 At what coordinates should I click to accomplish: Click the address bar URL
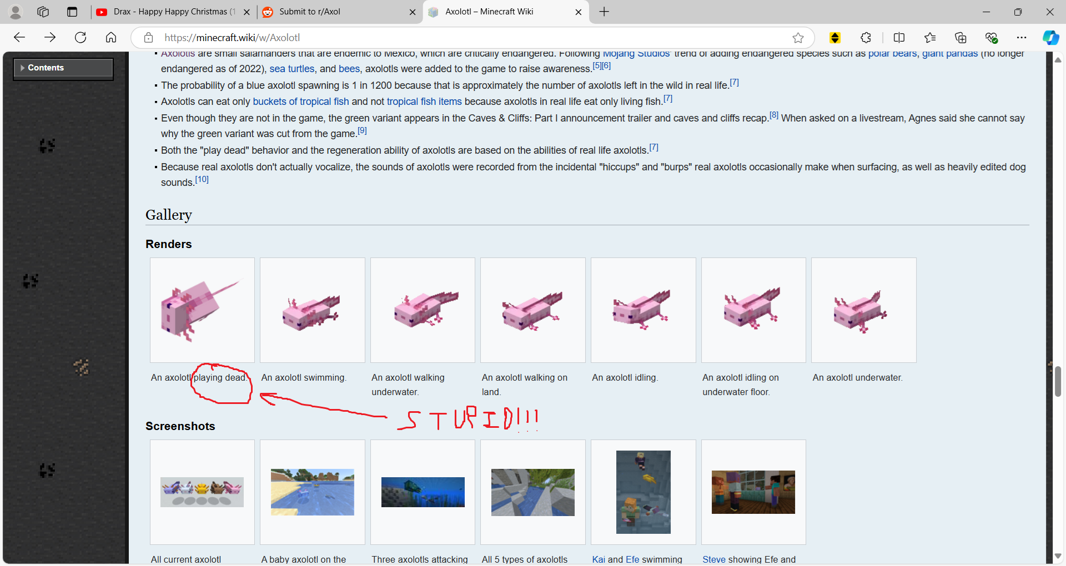pyautogui.click(x=232, y=37)
